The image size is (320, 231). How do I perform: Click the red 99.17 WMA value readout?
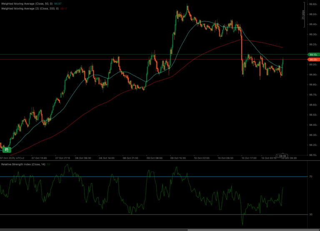[63, 8]
